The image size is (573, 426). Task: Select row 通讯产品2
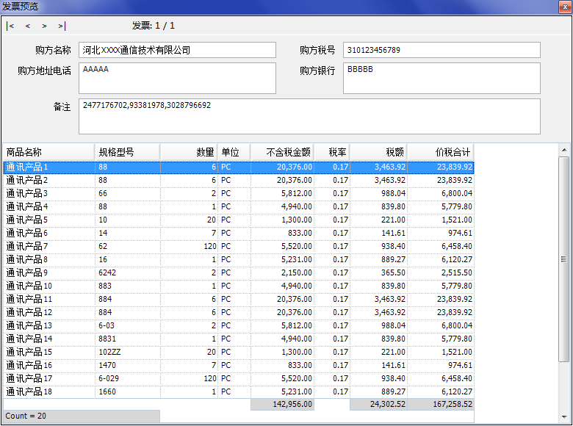click(239, 181)
